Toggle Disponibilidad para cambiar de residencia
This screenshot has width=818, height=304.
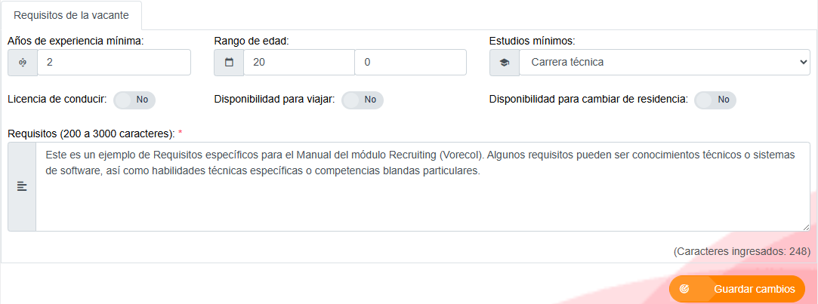(715, 100)
